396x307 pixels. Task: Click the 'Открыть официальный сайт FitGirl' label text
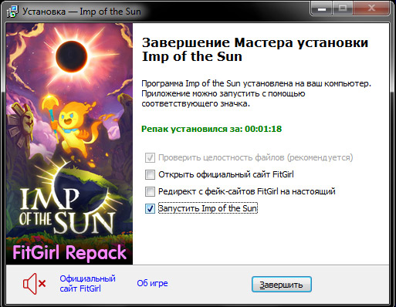coord(226,174)
